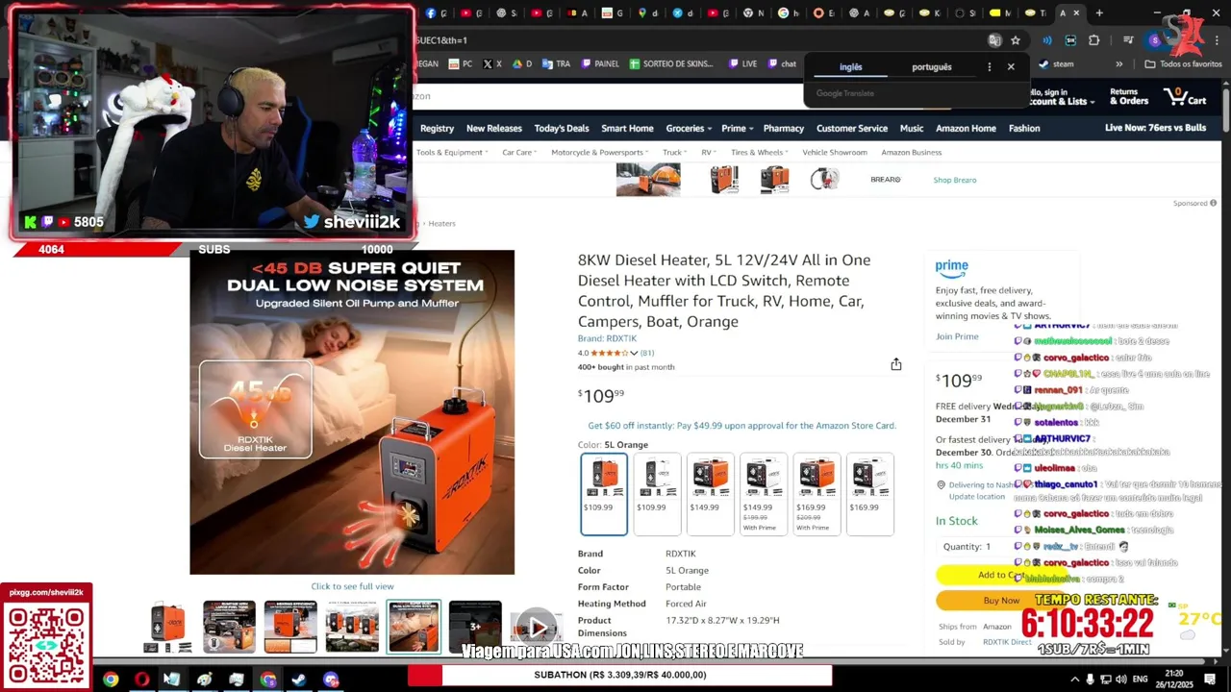1231x692 pixels.
Task: Open the Heaters breadcrumb link
Action: click(x=441, y=223)
